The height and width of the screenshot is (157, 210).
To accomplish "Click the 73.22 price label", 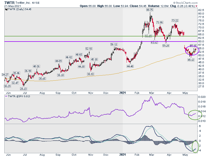I will pyautogui.click(x=175, y=21).
